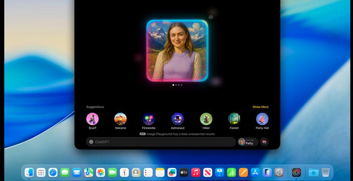Add the Fireworks suggestion
This screenshot has width=353, height=181.
click(x=149, y=119)
